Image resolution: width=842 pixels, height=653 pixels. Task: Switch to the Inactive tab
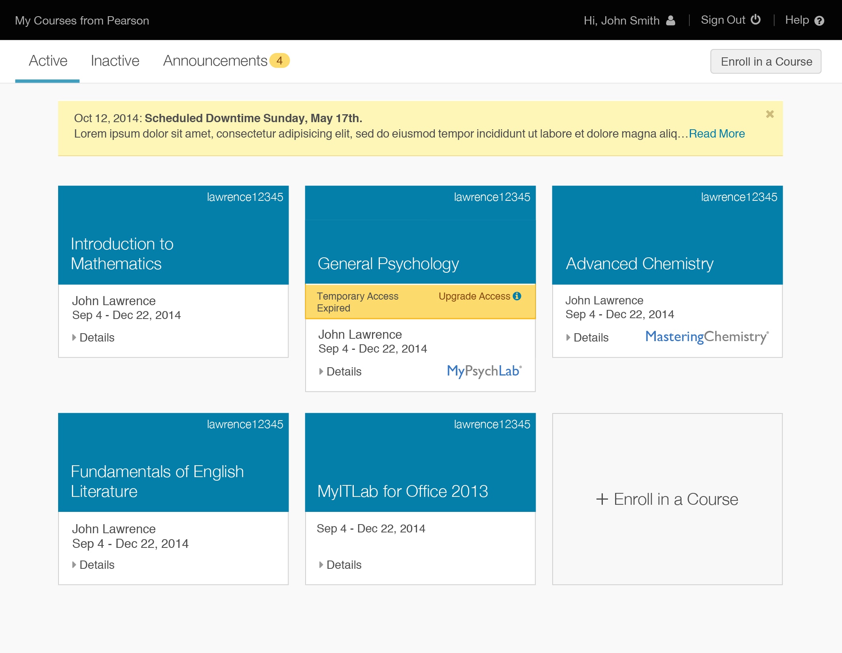click(x=115, y=60)
